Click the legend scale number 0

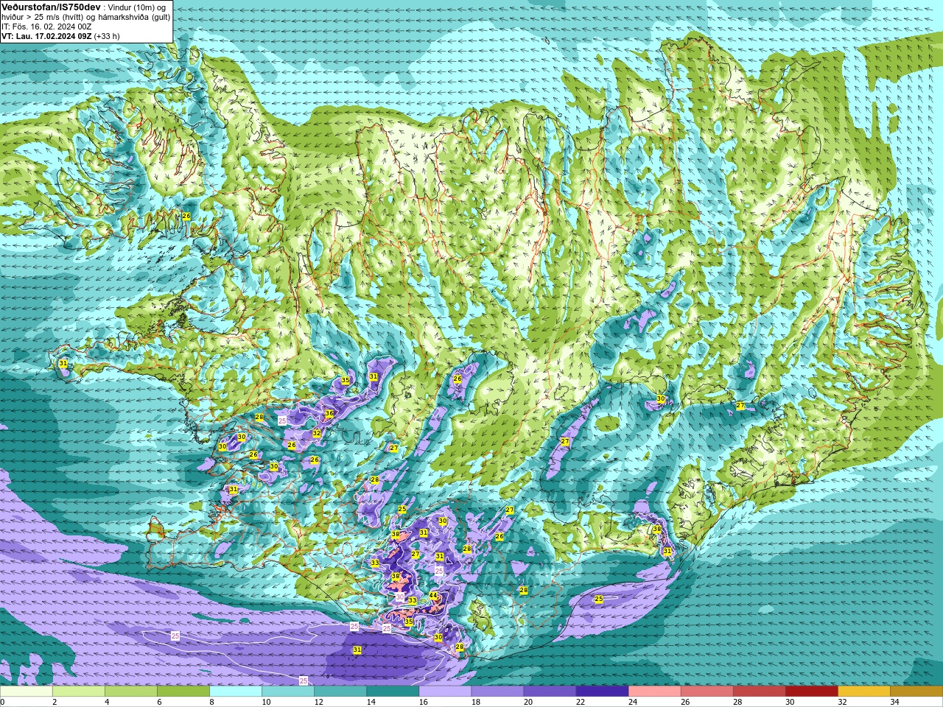3,702
